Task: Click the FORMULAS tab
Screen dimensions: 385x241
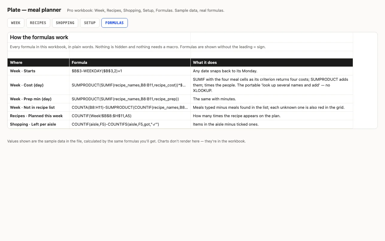Action: coord(115,23)
